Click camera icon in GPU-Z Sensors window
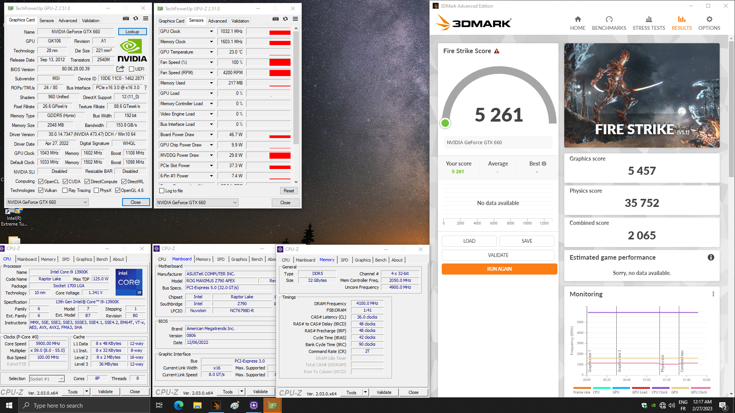This screenshot has width=735, height=413. [275, 19]
